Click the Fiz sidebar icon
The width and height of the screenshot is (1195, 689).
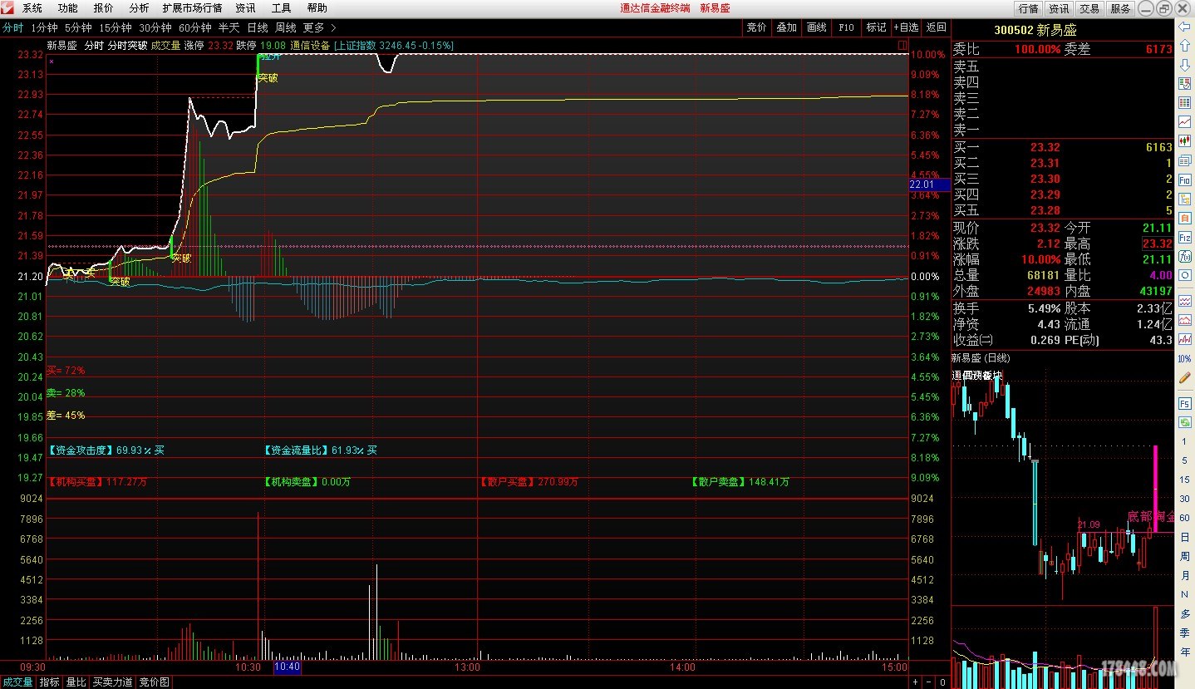(1185, 237)
